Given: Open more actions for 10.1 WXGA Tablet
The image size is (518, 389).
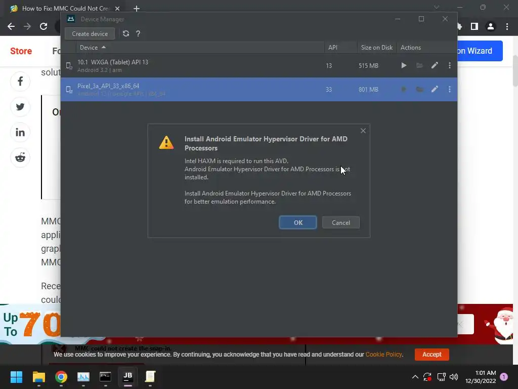Looking at the screenshot, I should click(x=450, y=65).
